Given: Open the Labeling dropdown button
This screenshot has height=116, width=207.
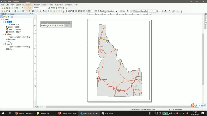Looking at the screenshot, I should (45, 26).
